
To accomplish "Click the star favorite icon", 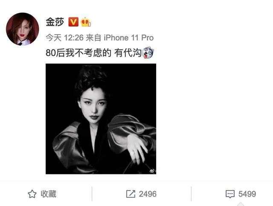I will (x=32, y=194).
